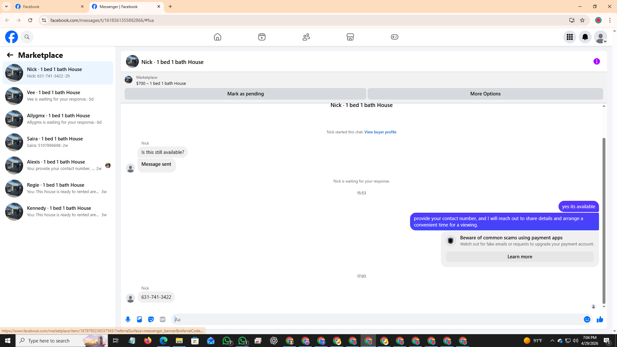Send a thumbs-up like
This screenshot has width=617, height=347.
point(600,319)
